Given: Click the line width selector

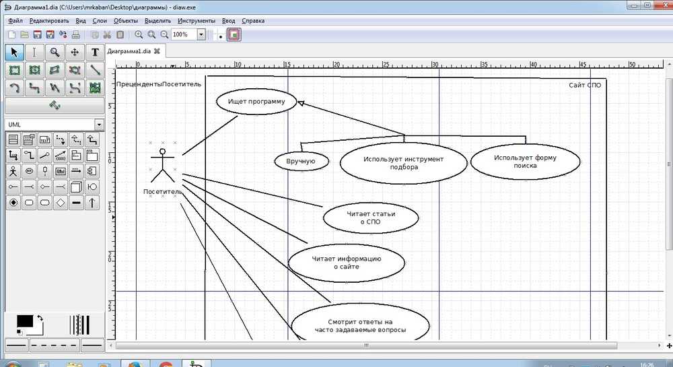Looking at the screenshot, I should (79, 324).
